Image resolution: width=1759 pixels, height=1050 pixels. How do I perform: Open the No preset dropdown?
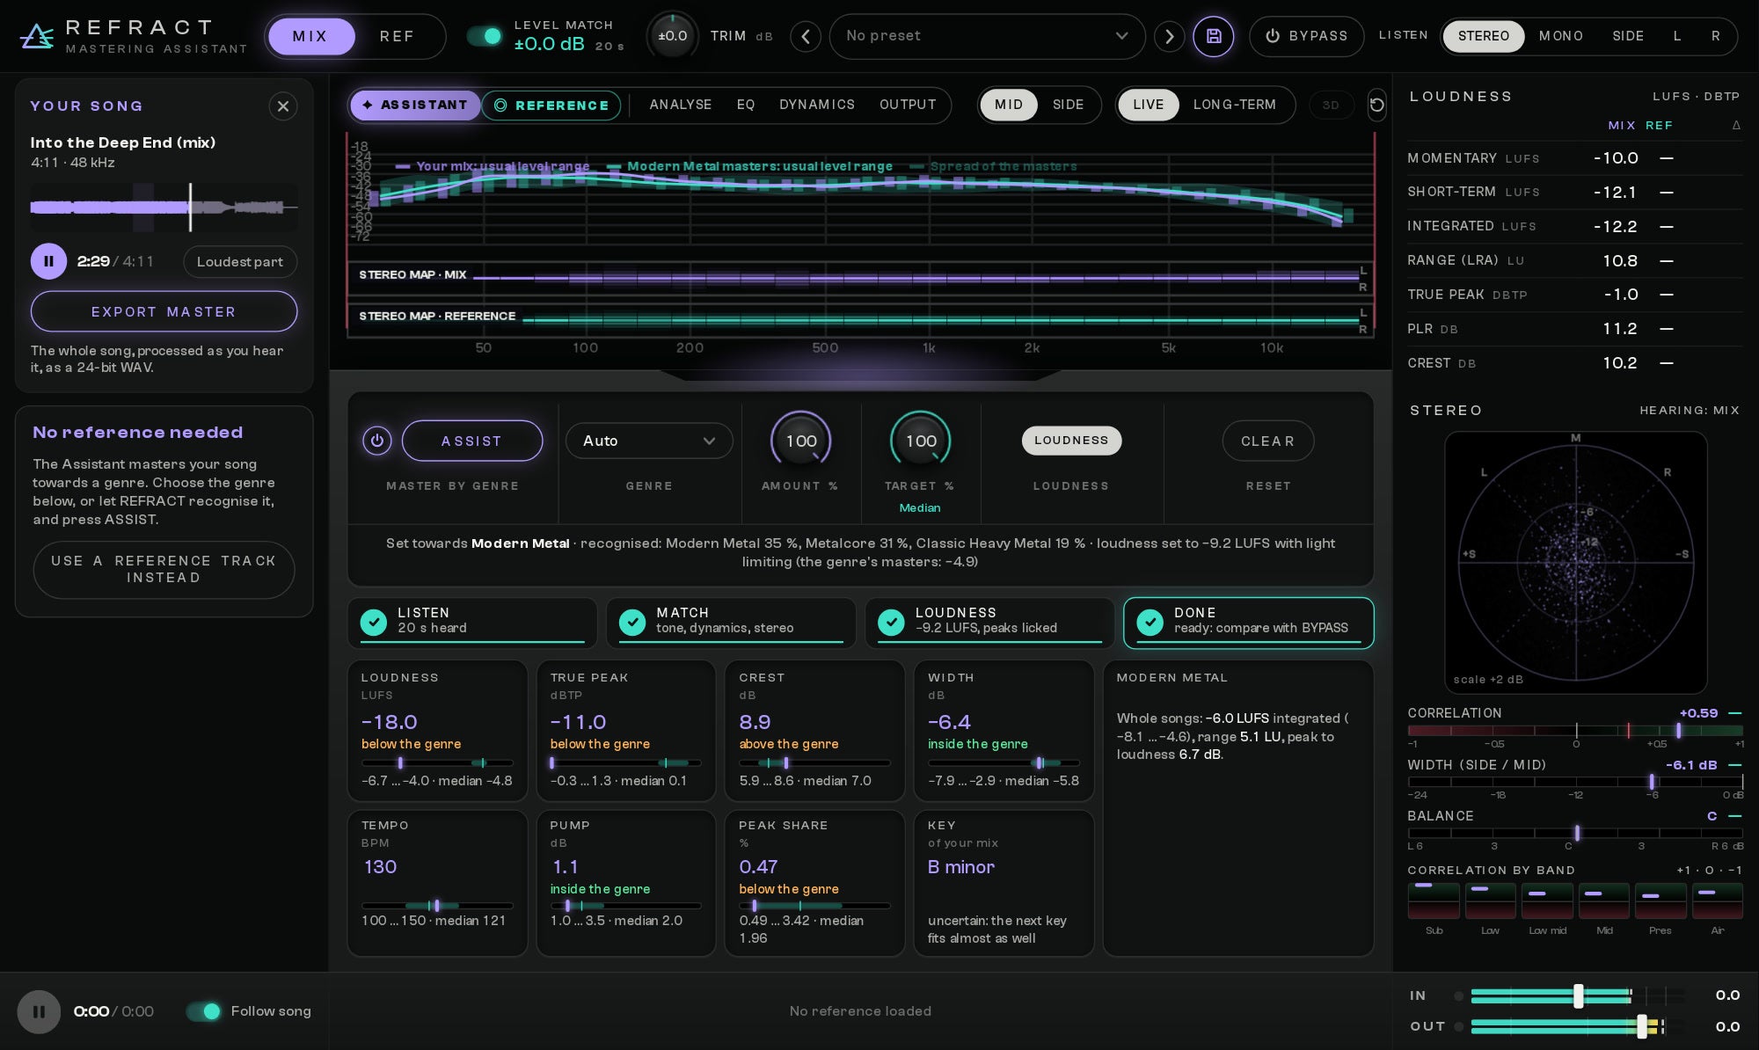click(987, 36)
